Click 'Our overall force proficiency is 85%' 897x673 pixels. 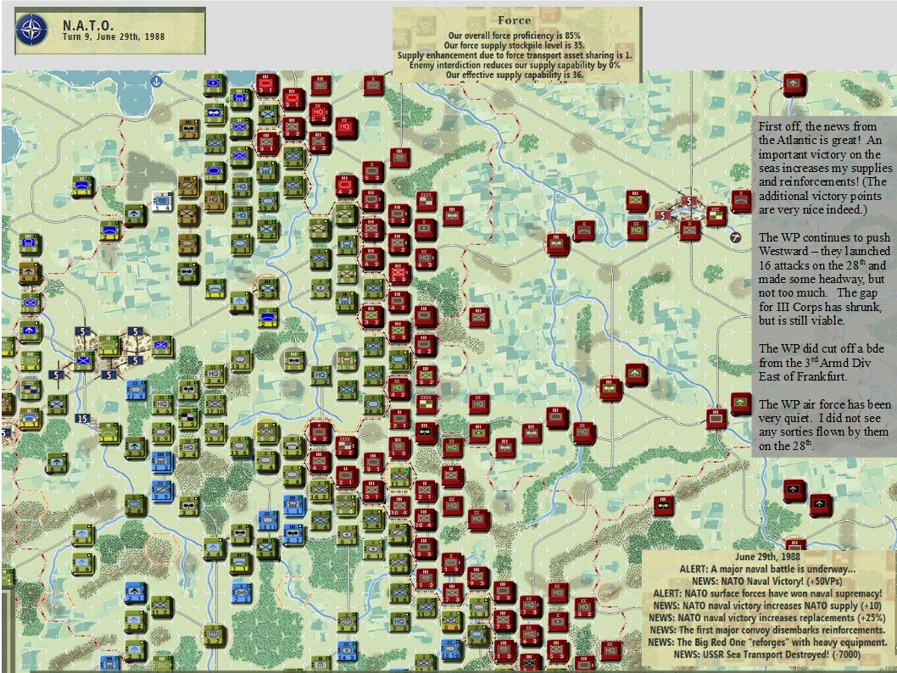[x=515, y=36]
